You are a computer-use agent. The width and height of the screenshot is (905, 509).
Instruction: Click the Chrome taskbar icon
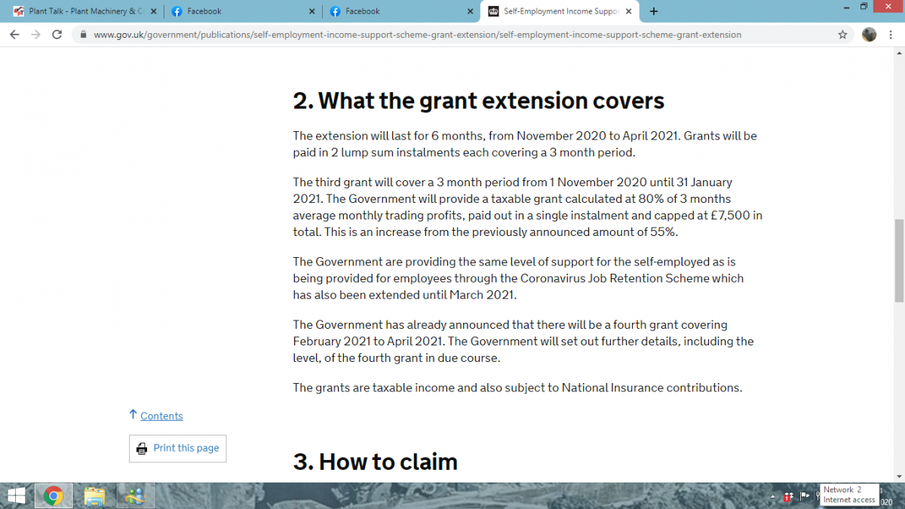click(54, 495)
